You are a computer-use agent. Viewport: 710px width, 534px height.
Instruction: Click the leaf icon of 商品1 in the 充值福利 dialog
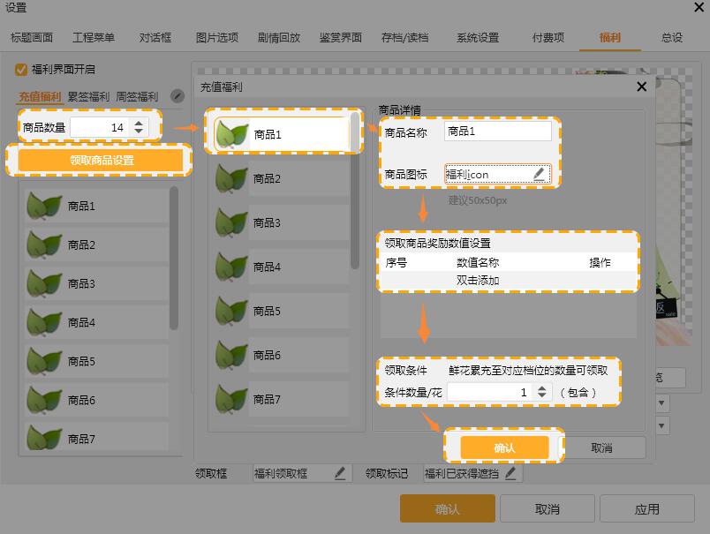[232, 134]
